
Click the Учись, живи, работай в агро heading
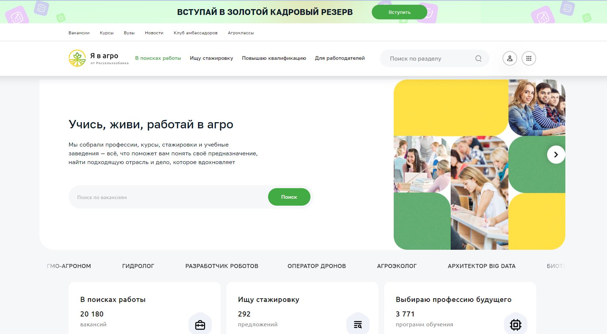point(151,124)
